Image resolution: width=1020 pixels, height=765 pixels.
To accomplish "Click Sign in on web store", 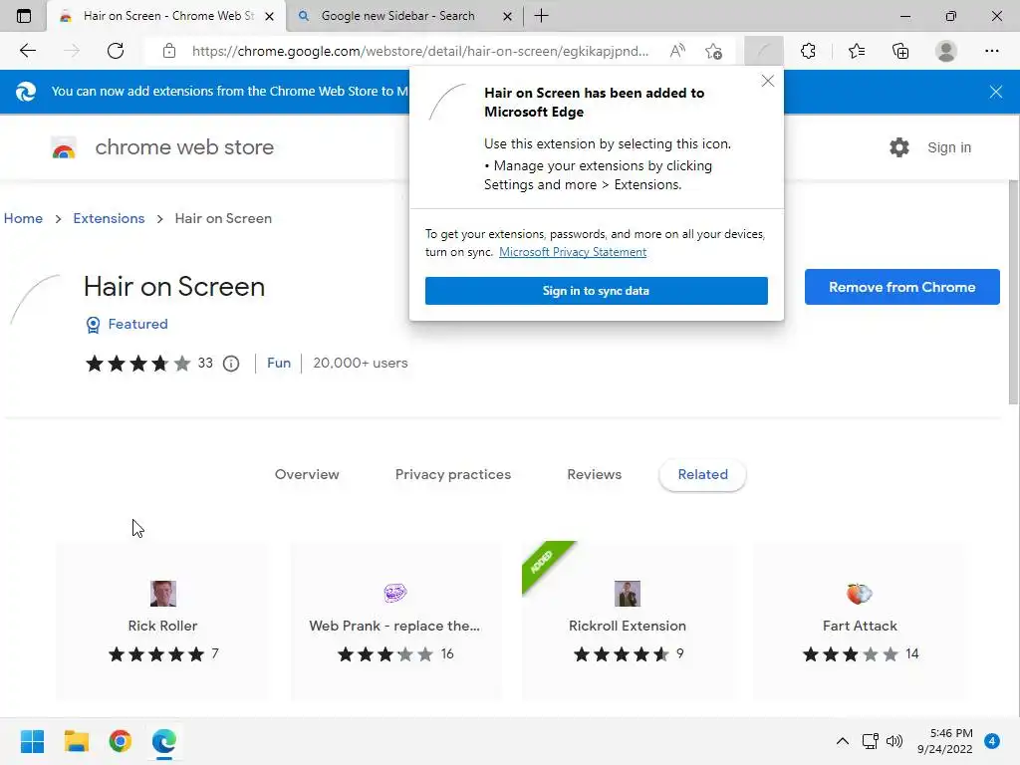I will [949, 147].
